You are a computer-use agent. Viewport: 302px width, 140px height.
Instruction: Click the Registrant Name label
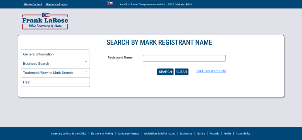point(121,57)
